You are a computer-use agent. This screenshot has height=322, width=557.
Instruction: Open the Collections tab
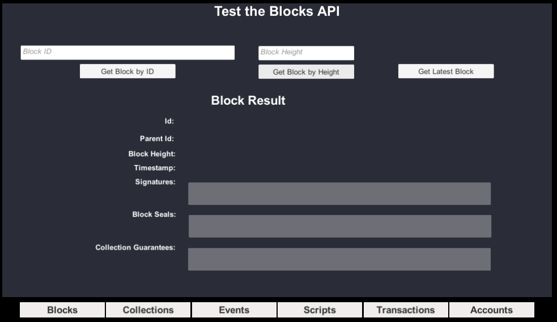(148, 310)
